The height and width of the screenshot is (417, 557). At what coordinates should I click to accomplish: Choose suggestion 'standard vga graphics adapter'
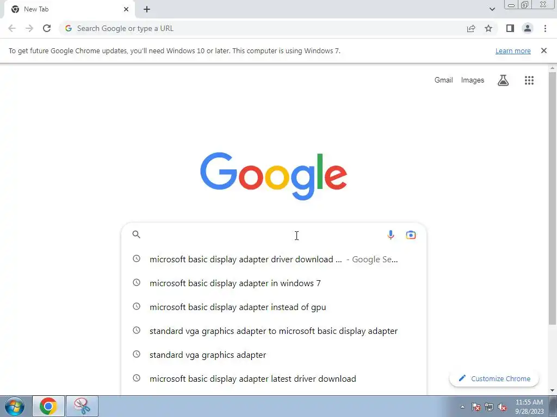pos(274,355)
